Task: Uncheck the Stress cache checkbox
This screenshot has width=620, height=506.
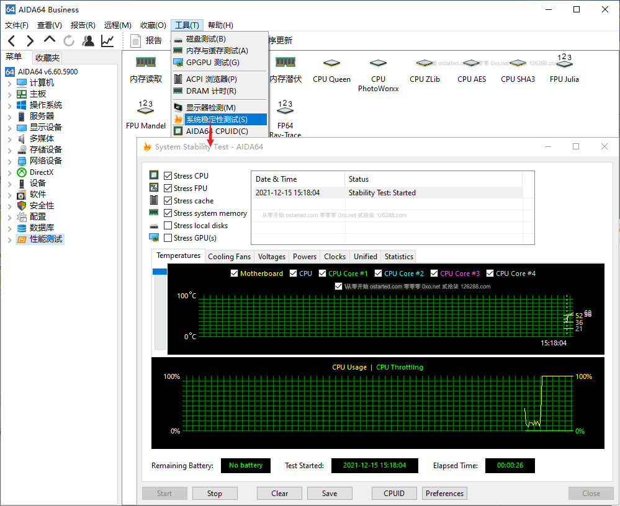Action: [x=168, y=201]
